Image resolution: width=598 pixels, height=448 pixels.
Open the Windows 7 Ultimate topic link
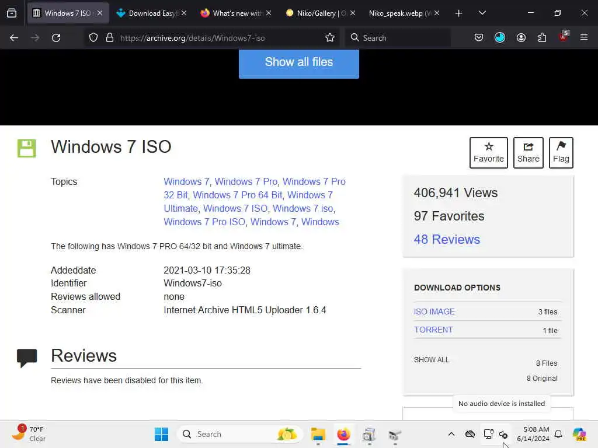point(248,201)
